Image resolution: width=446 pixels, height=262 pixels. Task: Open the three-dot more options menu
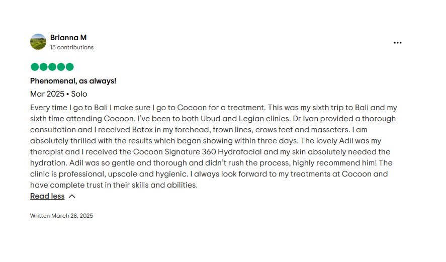397,43
